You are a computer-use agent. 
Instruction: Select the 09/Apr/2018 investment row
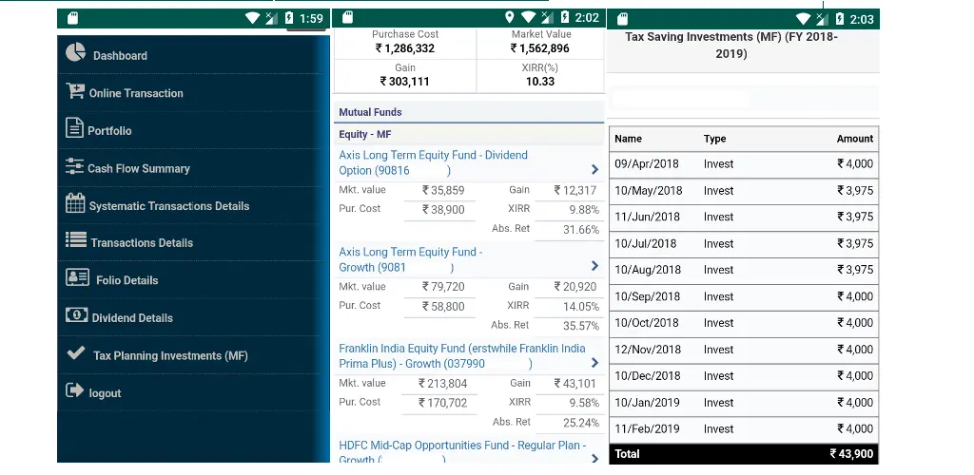[744, 164]
